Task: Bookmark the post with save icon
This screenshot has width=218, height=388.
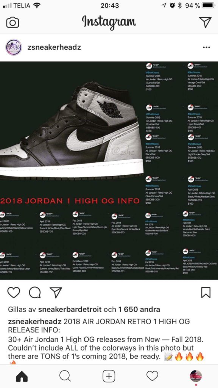Action: [206, 293]
